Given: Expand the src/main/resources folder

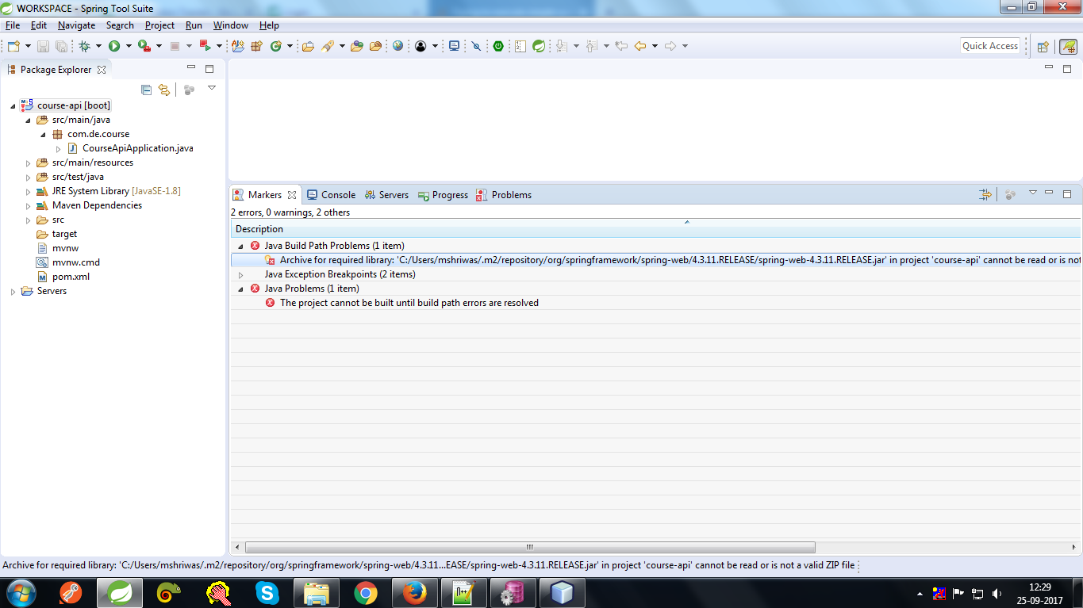Looking at the screenshot, I should point(29,163).
